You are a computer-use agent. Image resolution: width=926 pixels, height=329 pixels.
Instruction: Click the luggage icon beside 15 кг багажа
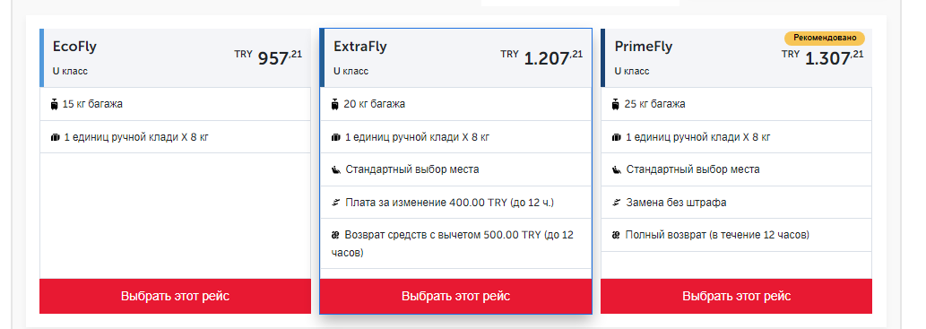[x=55, y=105]
